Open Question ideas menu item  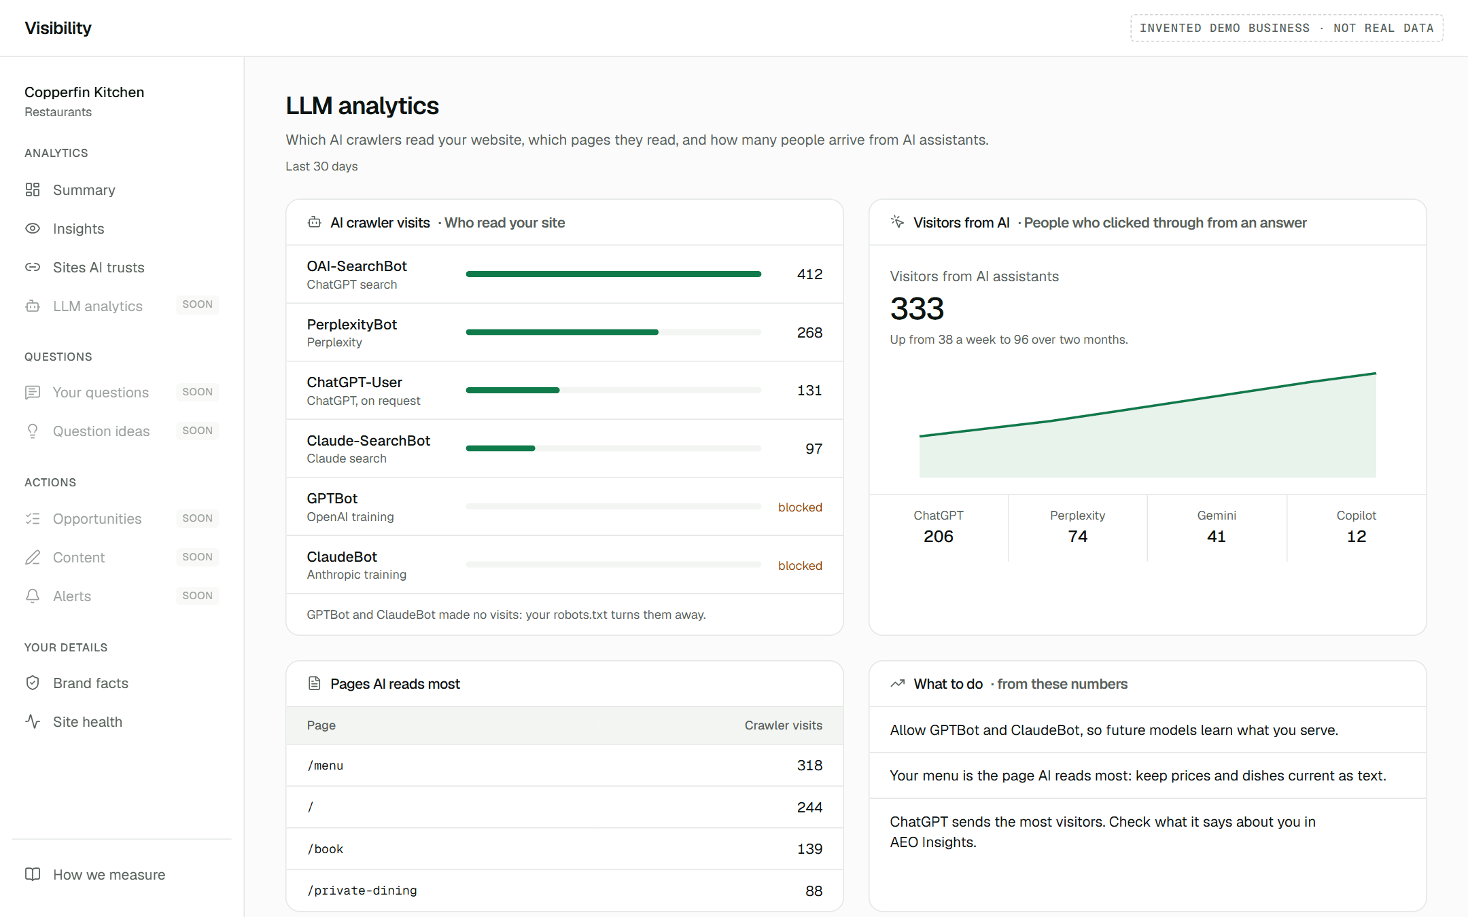(x=122, y=431)
